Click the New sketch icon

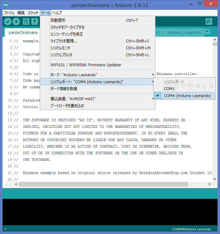26,22
